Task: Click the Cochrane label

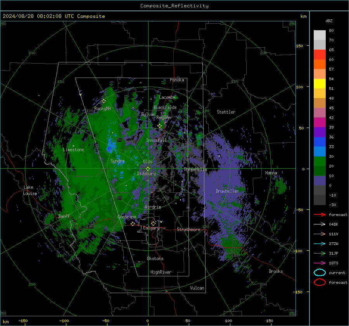Action: pos(127,217)
